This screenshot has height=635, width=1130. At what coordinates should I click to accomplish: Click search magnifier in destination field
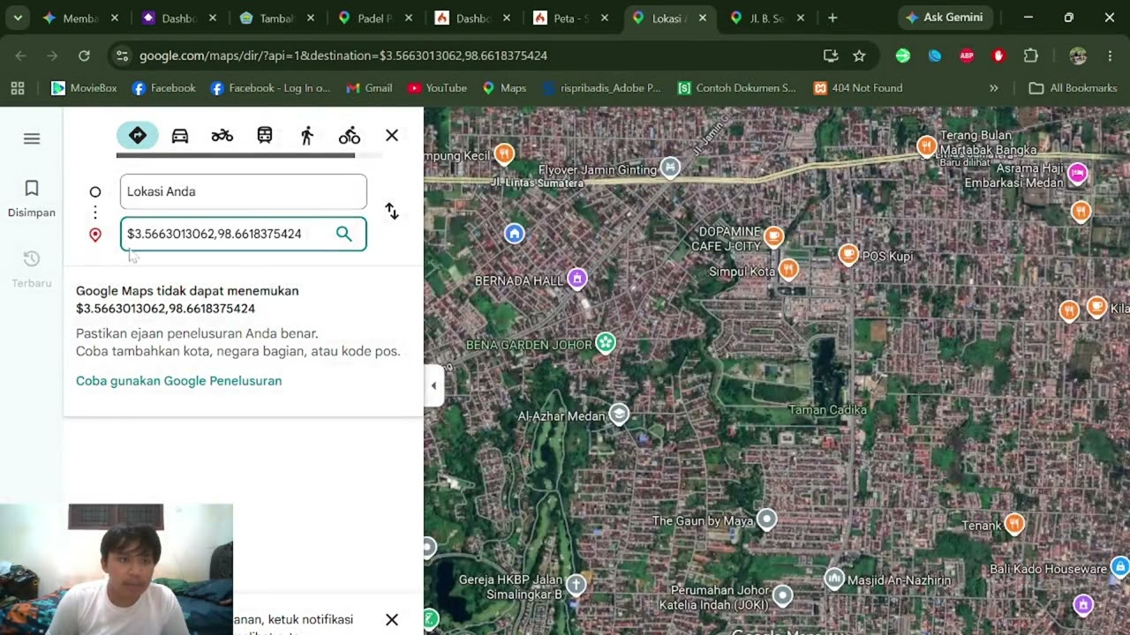point(343,234)
